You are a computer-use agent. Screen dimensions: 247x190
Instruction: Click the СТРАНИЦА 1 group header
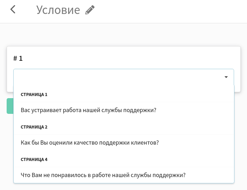click(x=34, y=95)
